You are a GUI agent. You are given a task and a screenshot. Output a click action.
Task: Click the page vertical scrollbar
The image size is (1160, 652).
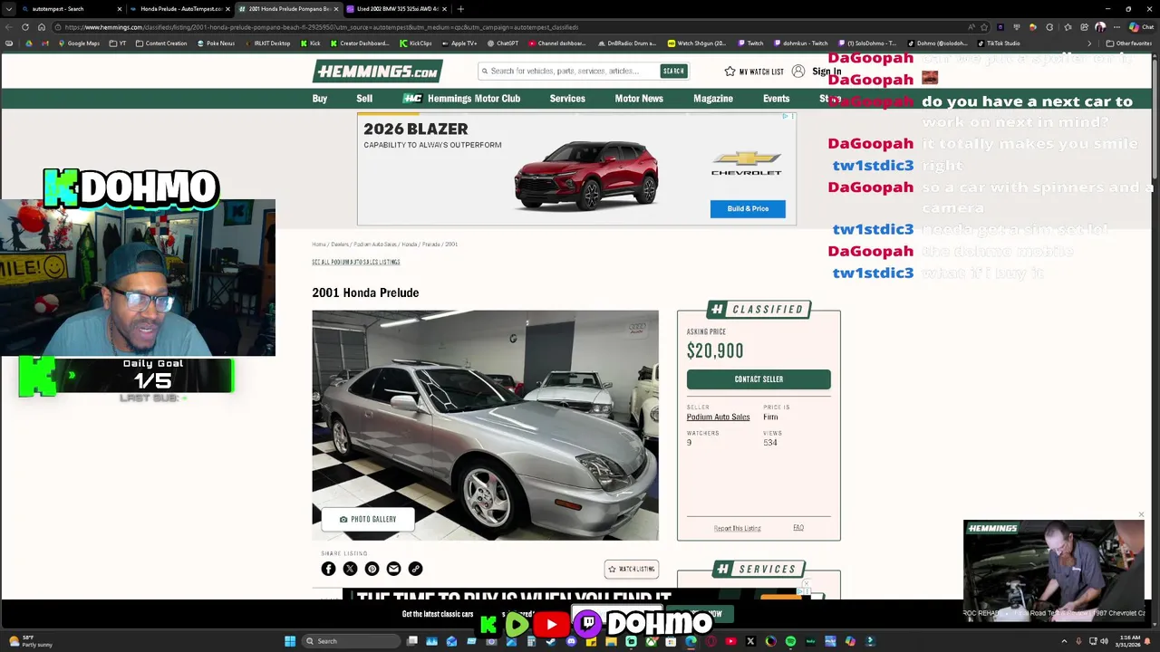point(1155,118)
